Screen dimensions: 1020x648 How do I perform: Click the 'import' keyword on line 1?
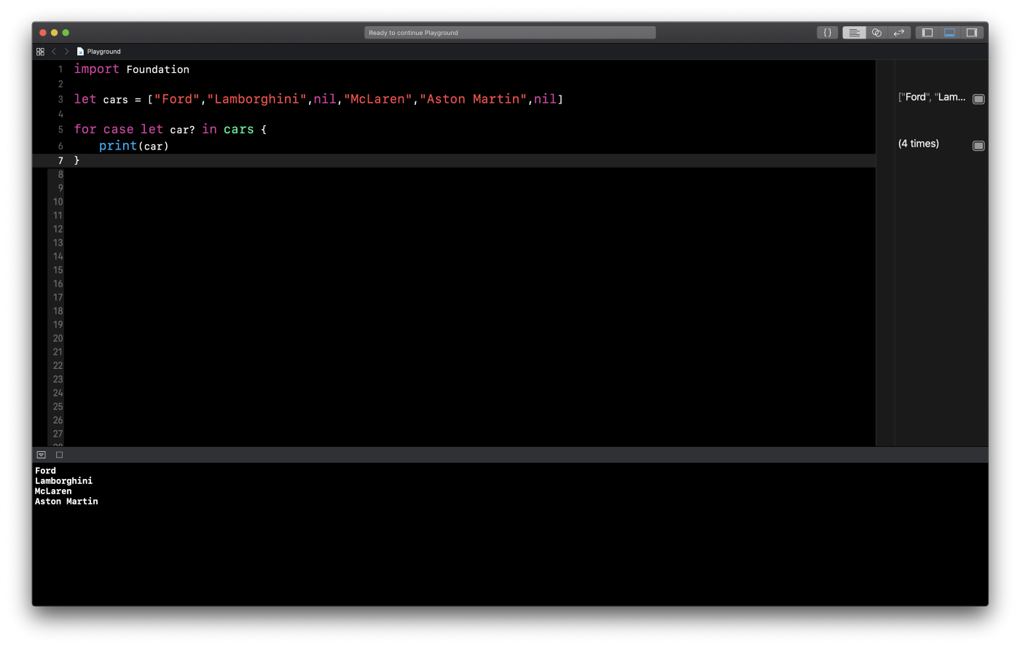(x=96, y=69)
